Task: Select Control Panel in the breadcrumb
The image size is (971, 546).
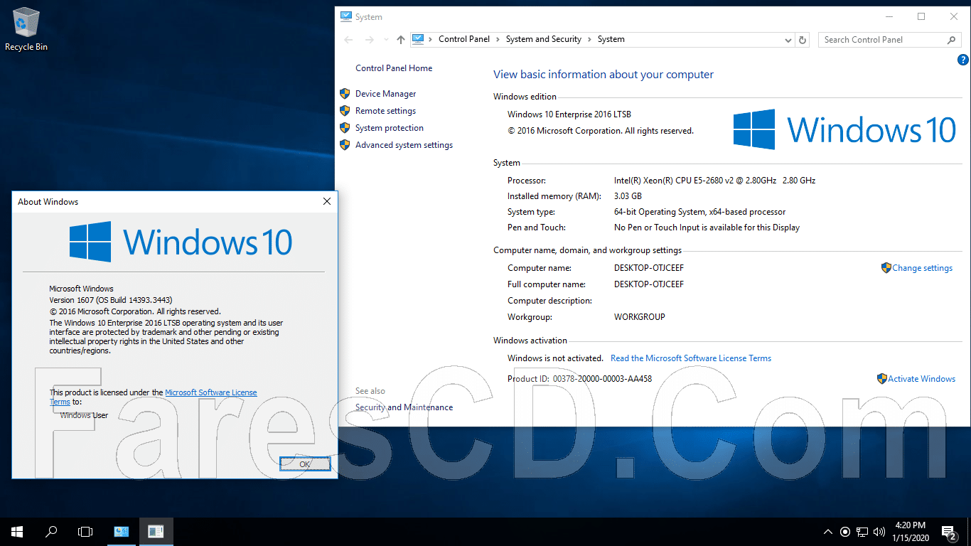Action: [x=464, y=39]
